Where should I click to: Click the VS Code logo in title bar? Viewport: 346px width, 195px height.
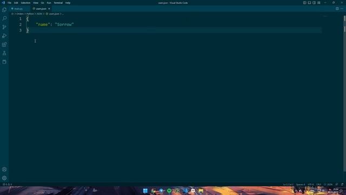coord(3,3)
